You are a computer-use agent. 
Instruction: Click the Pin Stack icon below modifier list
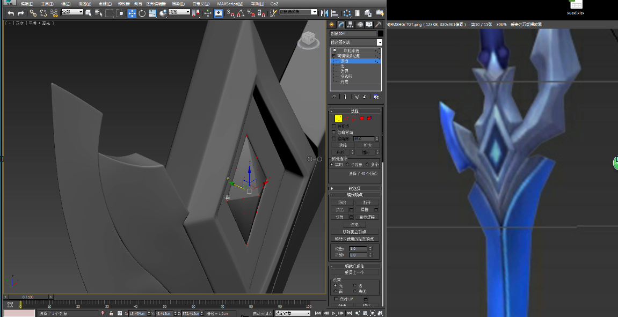(x=335, y=97)
